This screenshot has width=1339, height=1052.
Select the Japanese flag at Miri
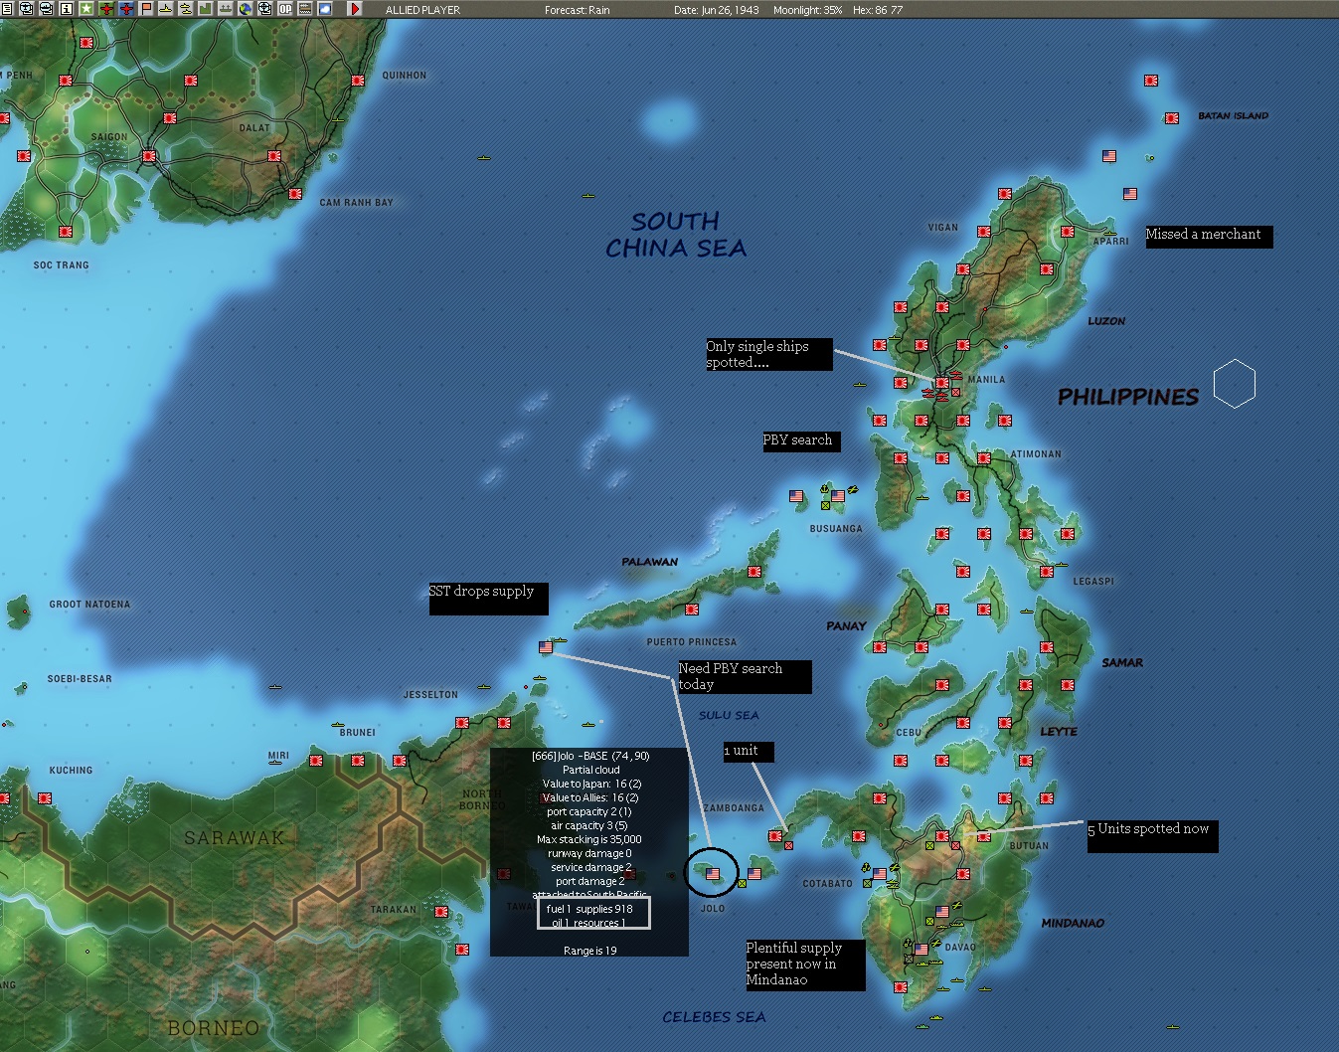[316, 761]
